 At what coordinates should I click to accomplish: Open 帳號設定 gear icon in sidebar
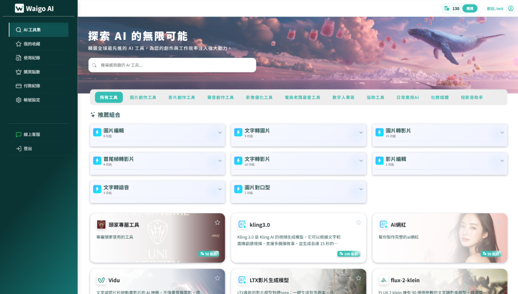(x=19, y=100)
